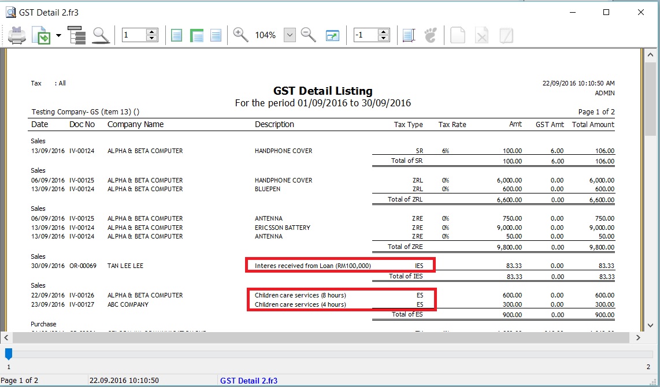The image size is (660, 387).
Task: Increase page number with the up stepper
Action: tap(151, 31)
